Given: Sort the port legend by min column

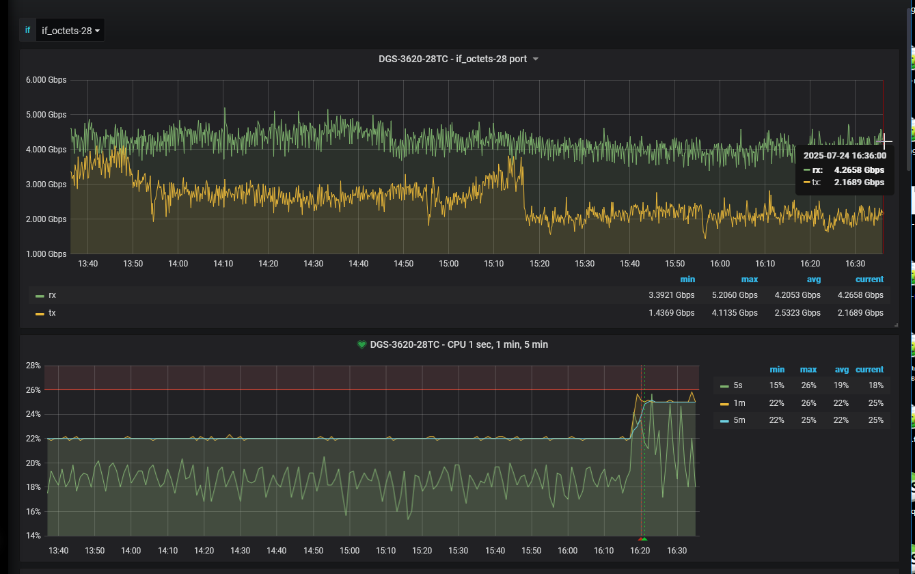Looking at the screenshot, I should coord(687,279).
